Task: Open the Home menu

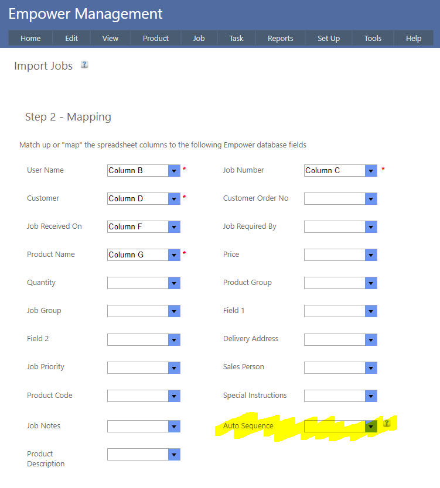Action: [x=30, y=38]
